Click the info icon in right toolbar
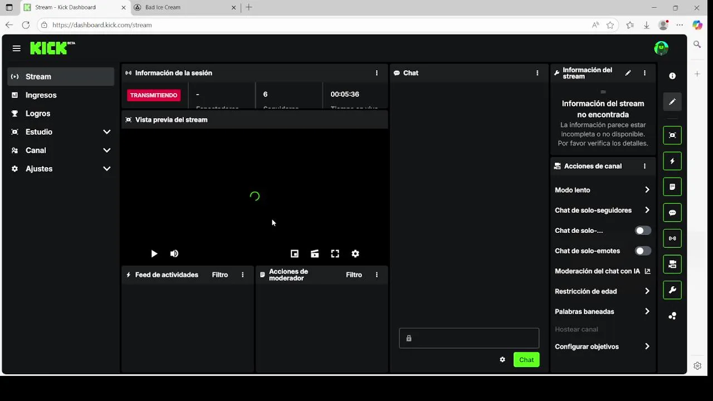The width and height of the screenshot is (713, 401). [672, 76]
